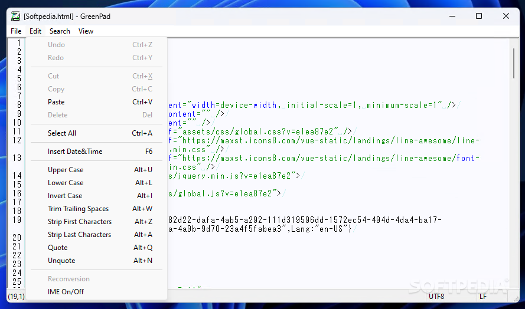
Task: Click the Lang:"en-US" text in editor
Action: 319,229
